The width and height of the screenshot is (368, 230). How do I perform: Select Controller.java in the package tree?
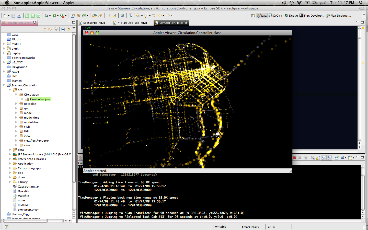coord(40,99)
